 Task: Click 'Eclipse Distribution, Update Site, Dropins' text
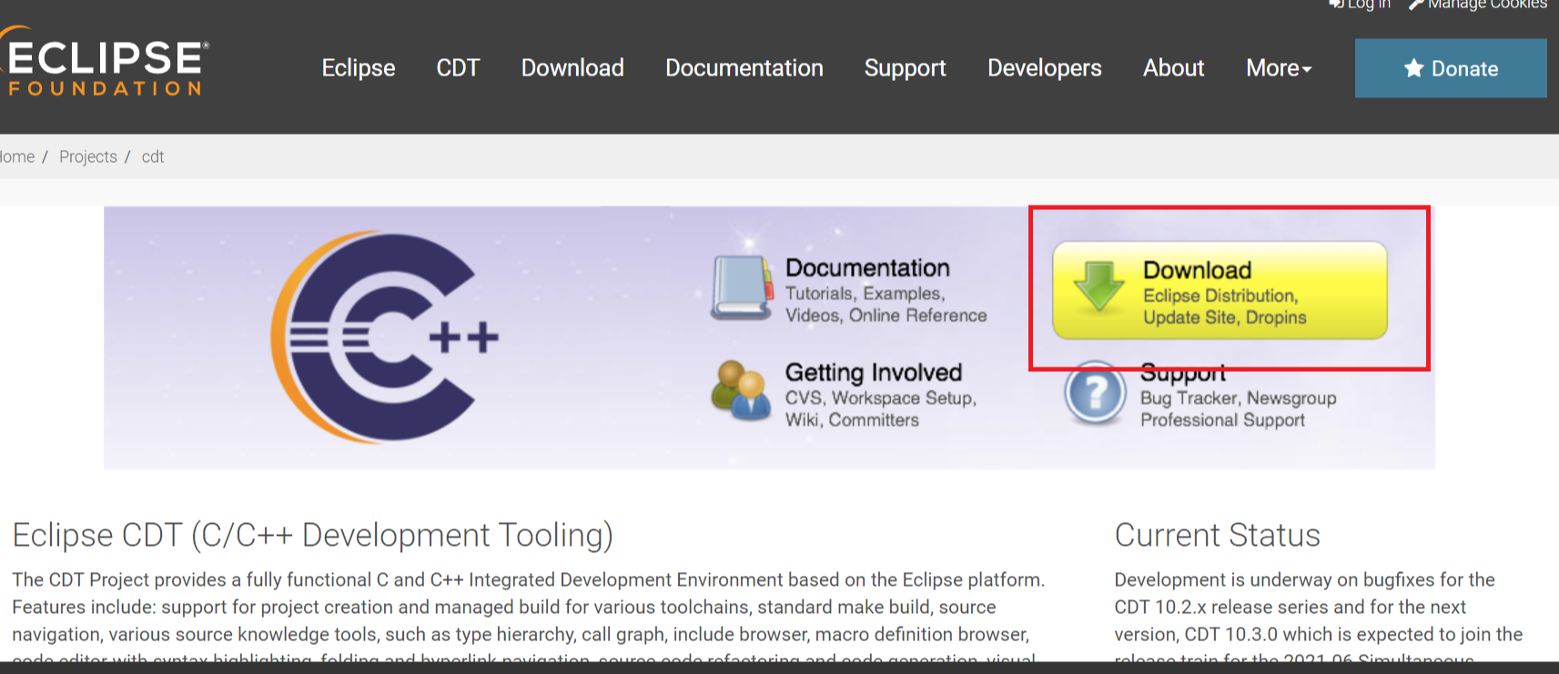tap(1224, 307)
